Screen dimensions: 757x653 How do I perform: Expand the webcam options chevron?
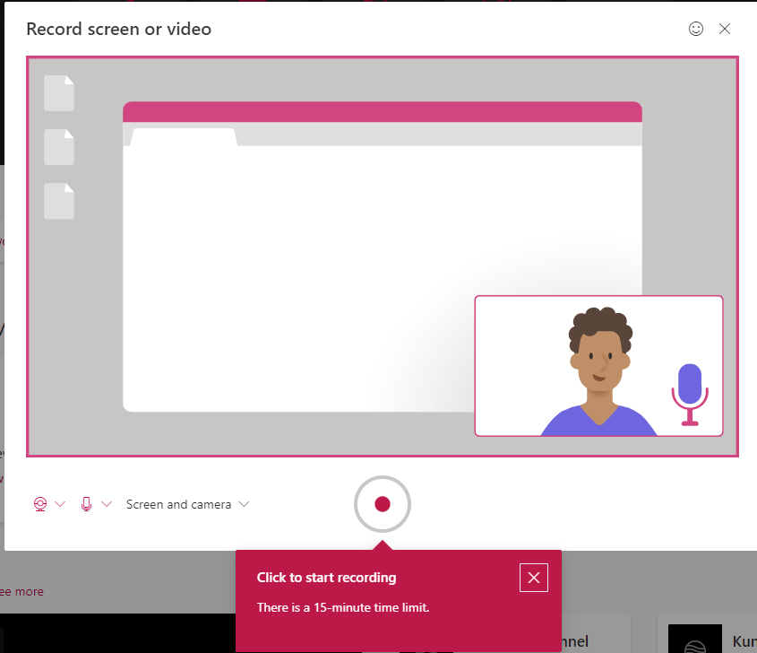click(x=61, y=504)
